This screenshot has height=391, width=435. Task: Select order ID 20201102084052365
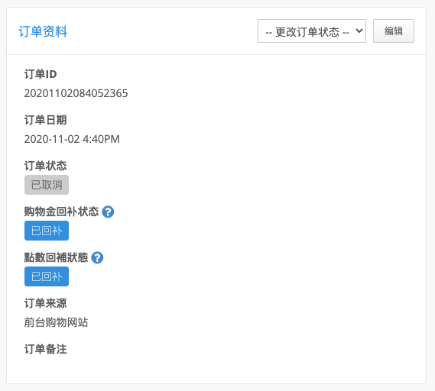click(76, 93)
